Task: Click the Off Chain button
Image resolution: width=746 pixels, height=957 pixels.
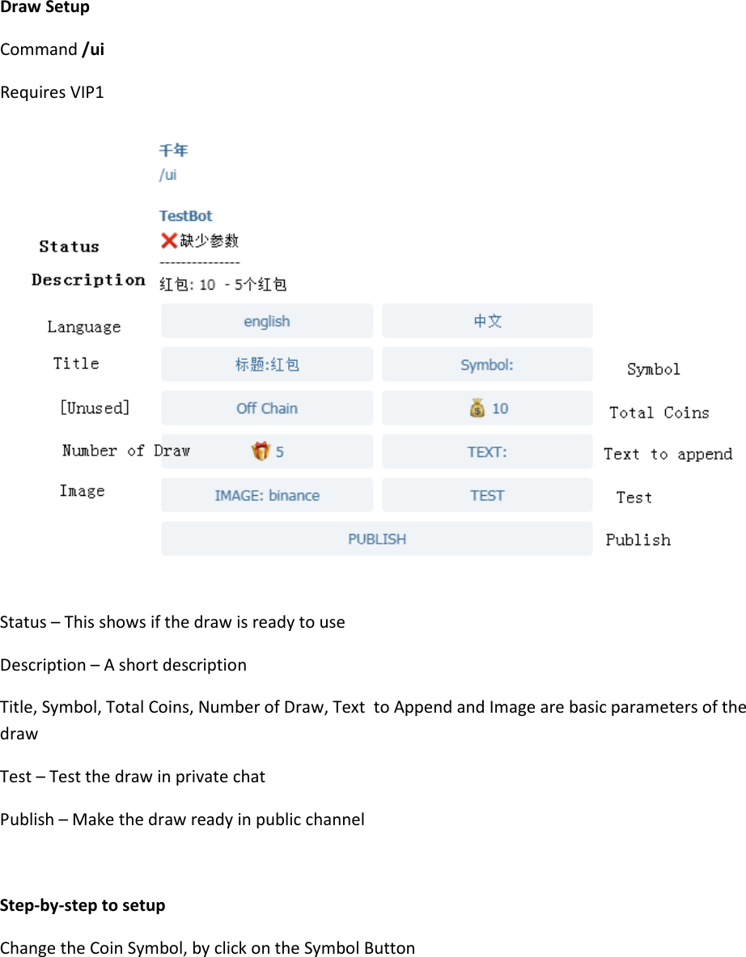Action: click(x=266, y=408)
